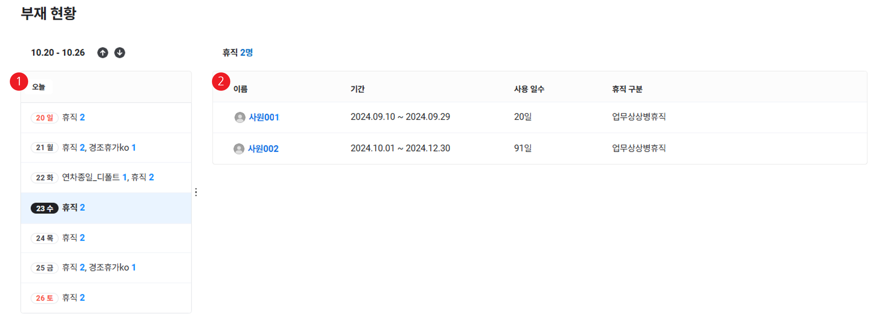Open the 사원001 employee link
873x331 pixels.
264,117
